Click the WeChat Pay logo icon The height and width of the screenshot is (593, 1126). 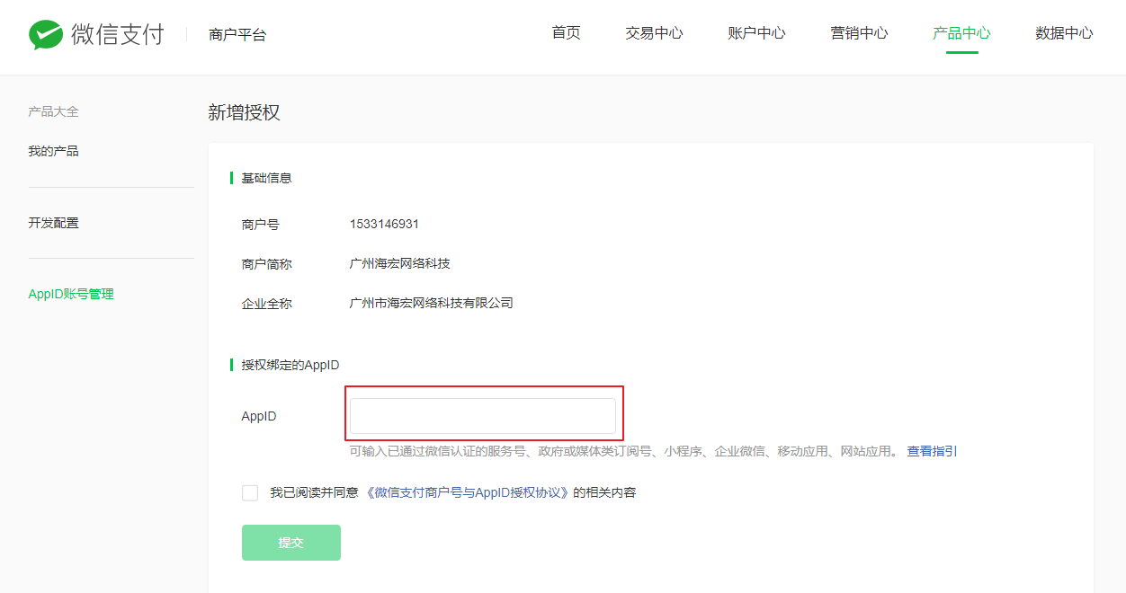[46, 35]
